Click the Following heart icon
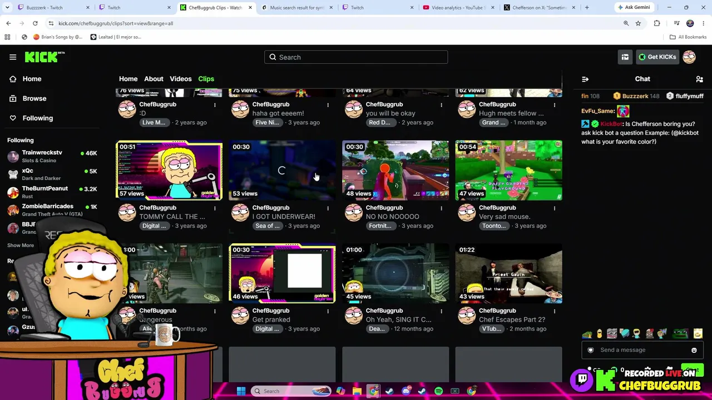 coord(13,118)
